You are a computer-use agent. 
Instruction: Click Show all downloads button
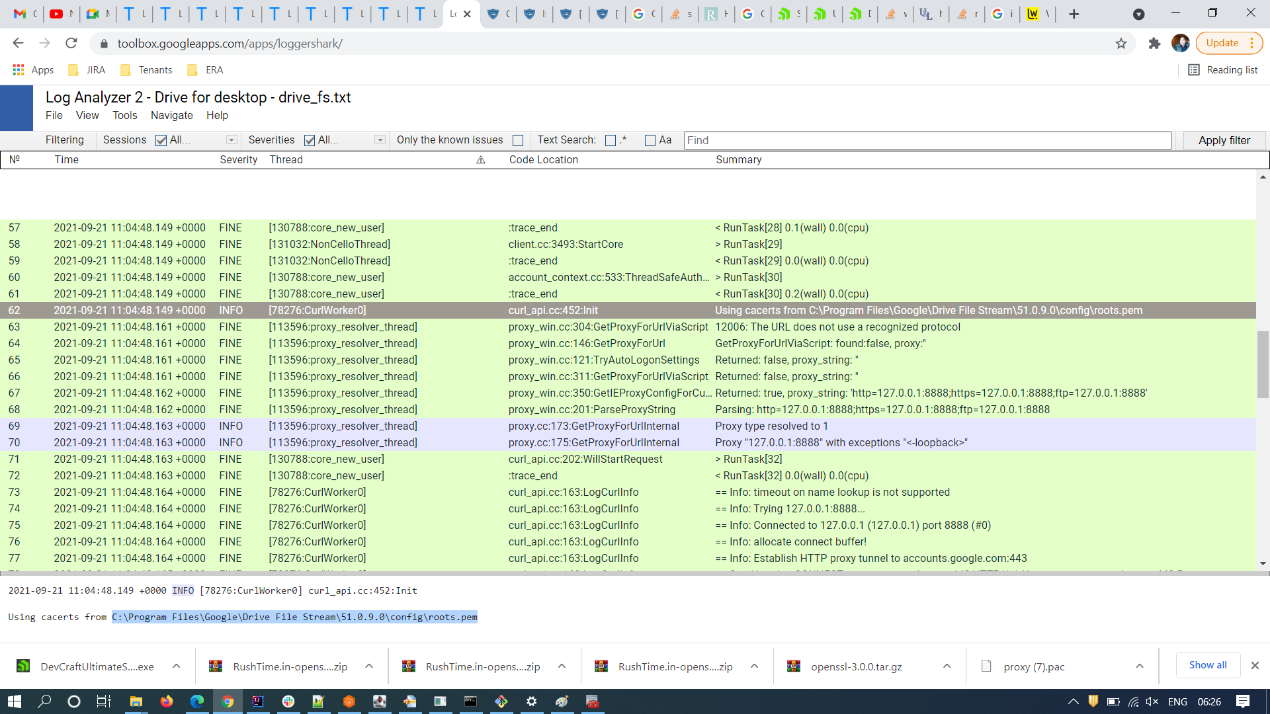[1207, 665]
